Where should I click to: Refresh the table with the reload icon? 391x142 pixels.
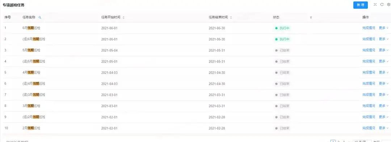tap(382, 4)
